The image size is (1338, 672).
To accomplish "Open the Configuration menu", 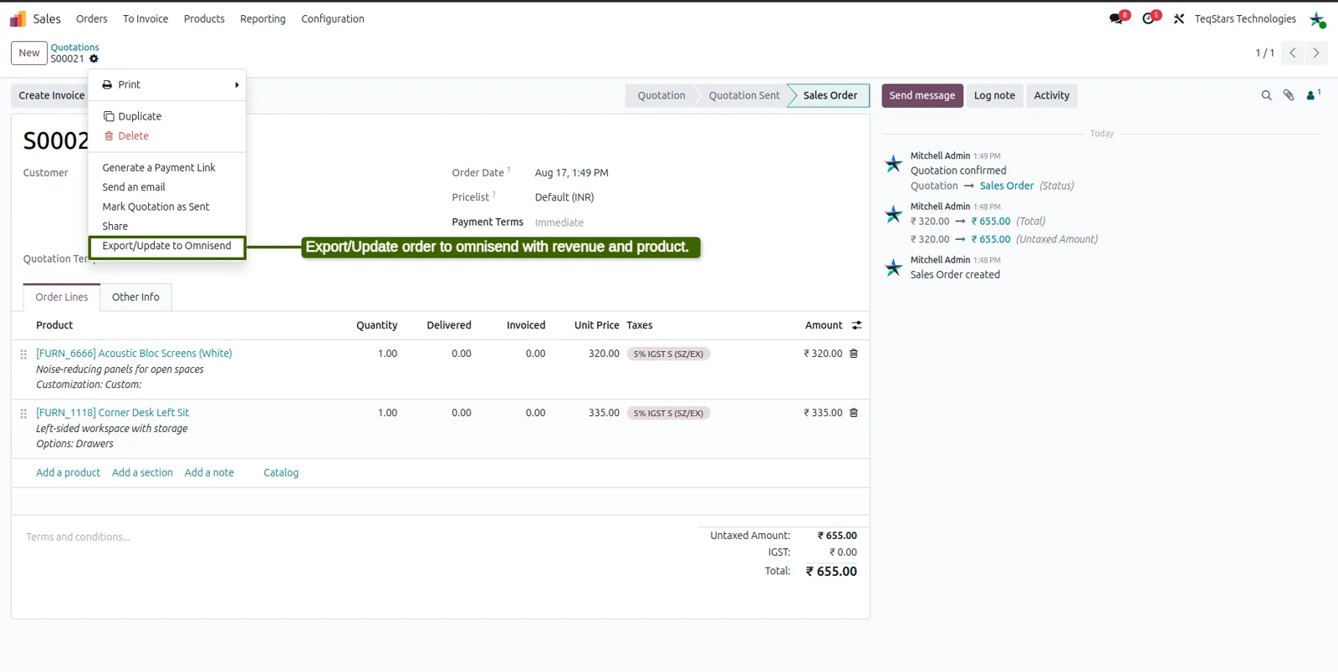I will (333, 18).
